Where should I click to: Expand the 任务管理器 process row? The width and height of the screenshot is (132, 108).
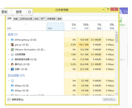[8, 54]
